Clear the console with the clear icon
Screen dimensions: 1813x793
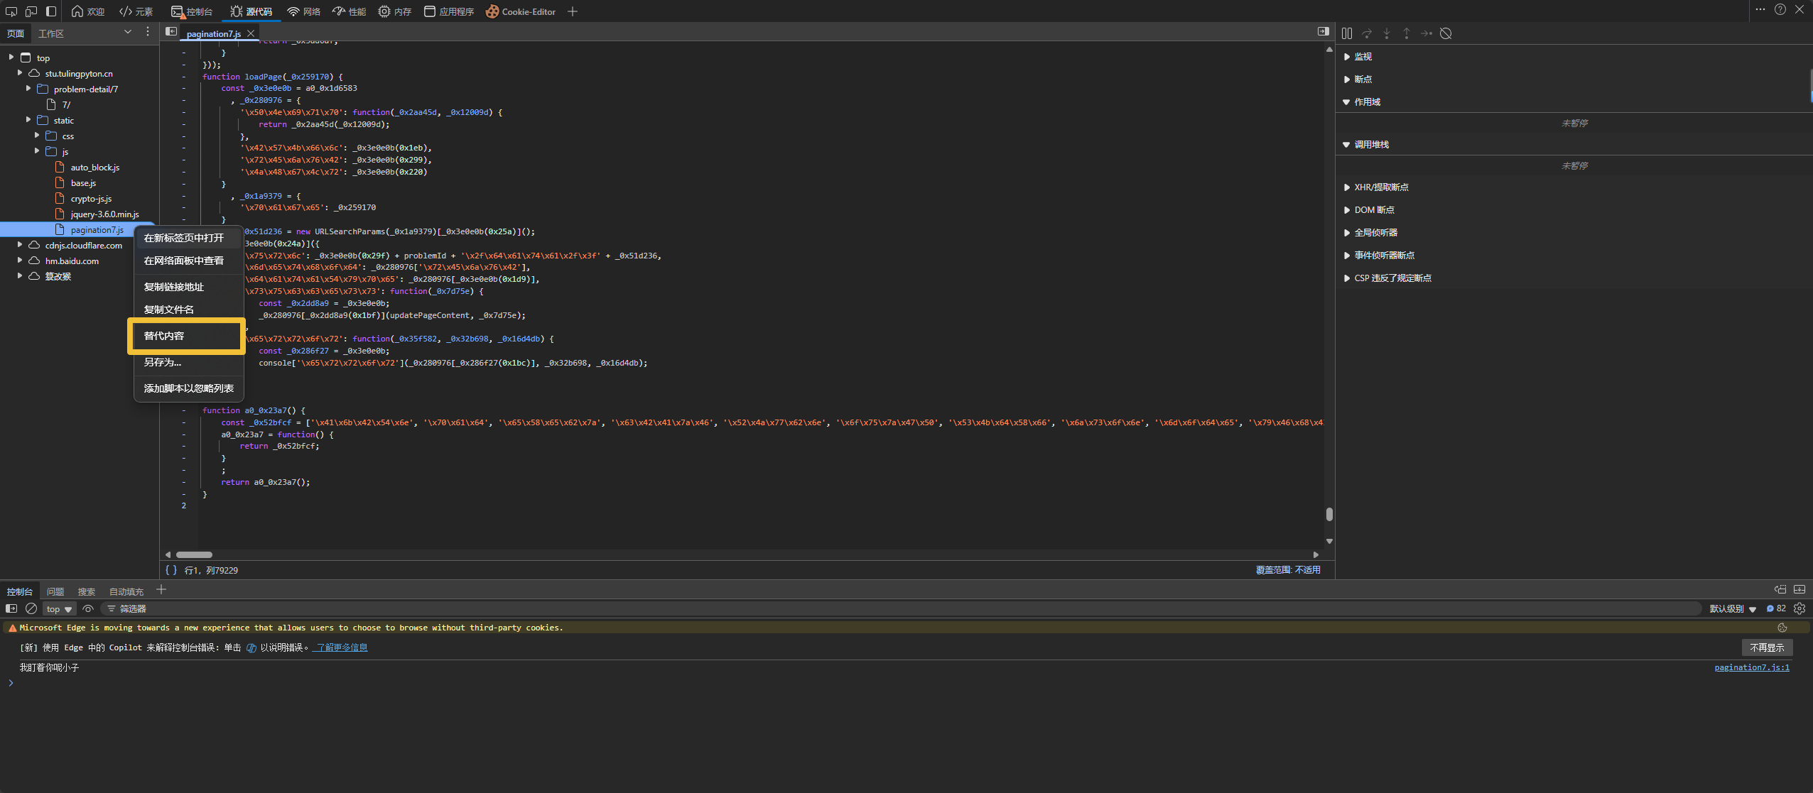coord(31,608)
